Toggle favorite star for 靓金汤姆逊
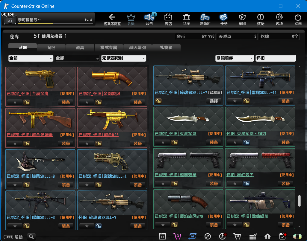This screenshot has width=307, height=241. coord(15,144)
